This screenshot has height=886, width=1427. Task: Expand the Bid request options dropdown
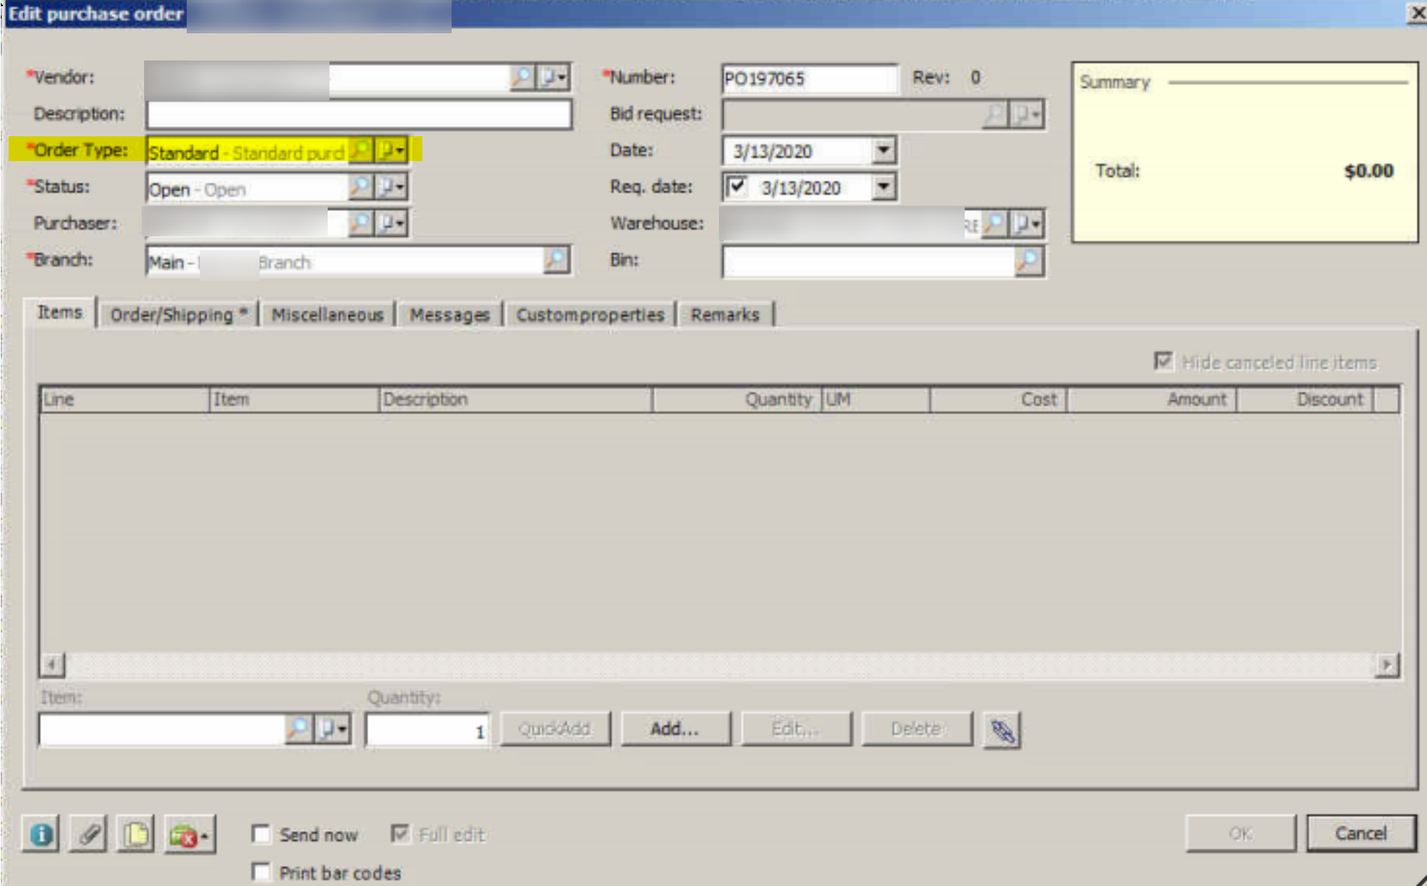pyautogui.click(x=1027, y=115)
